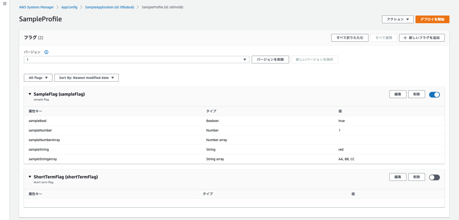Edit SampleFlag with 編集 button
The image size is (459, 220).
(x=397, y=94)
